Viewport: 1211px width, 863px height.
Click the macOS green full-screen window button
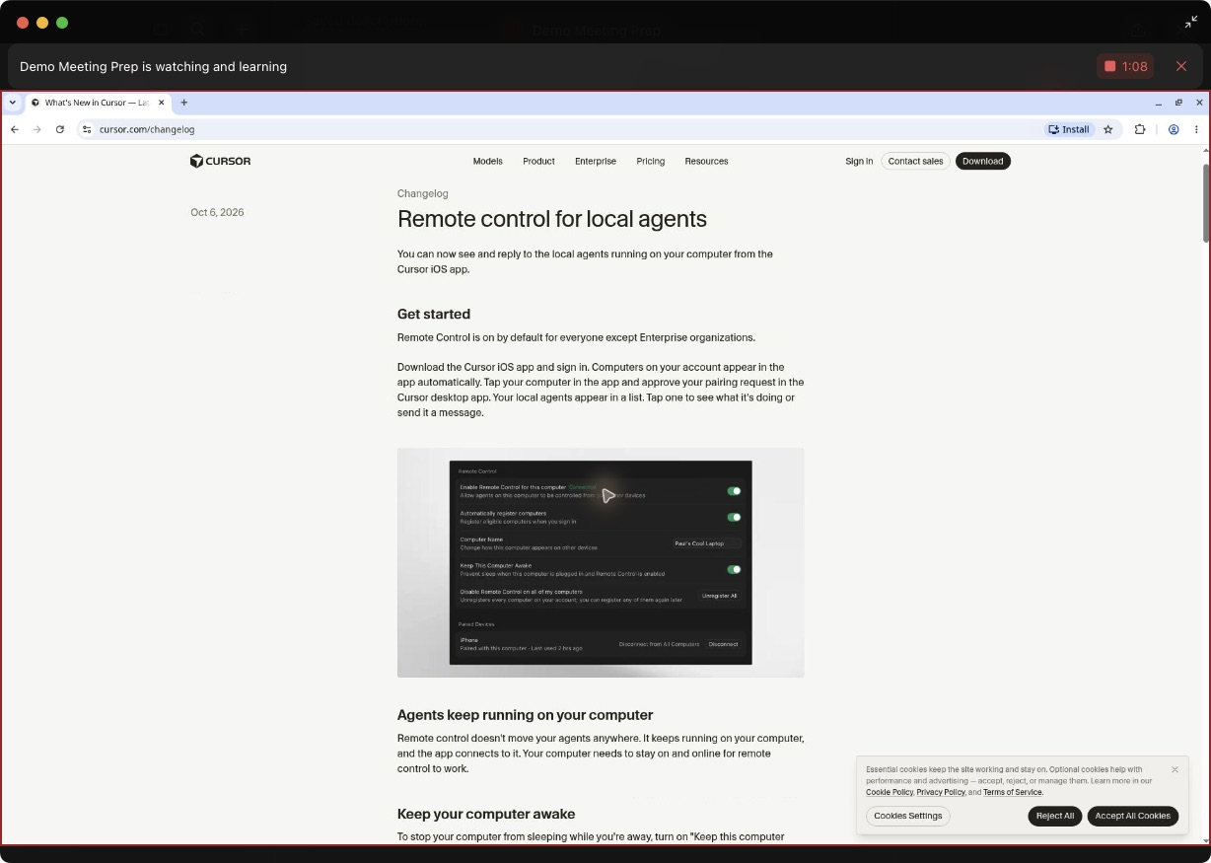[x=62, y=23]
